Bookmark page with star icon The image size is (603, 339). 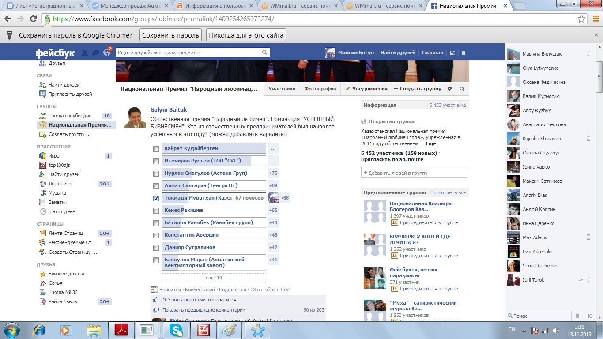coord(582,19)
